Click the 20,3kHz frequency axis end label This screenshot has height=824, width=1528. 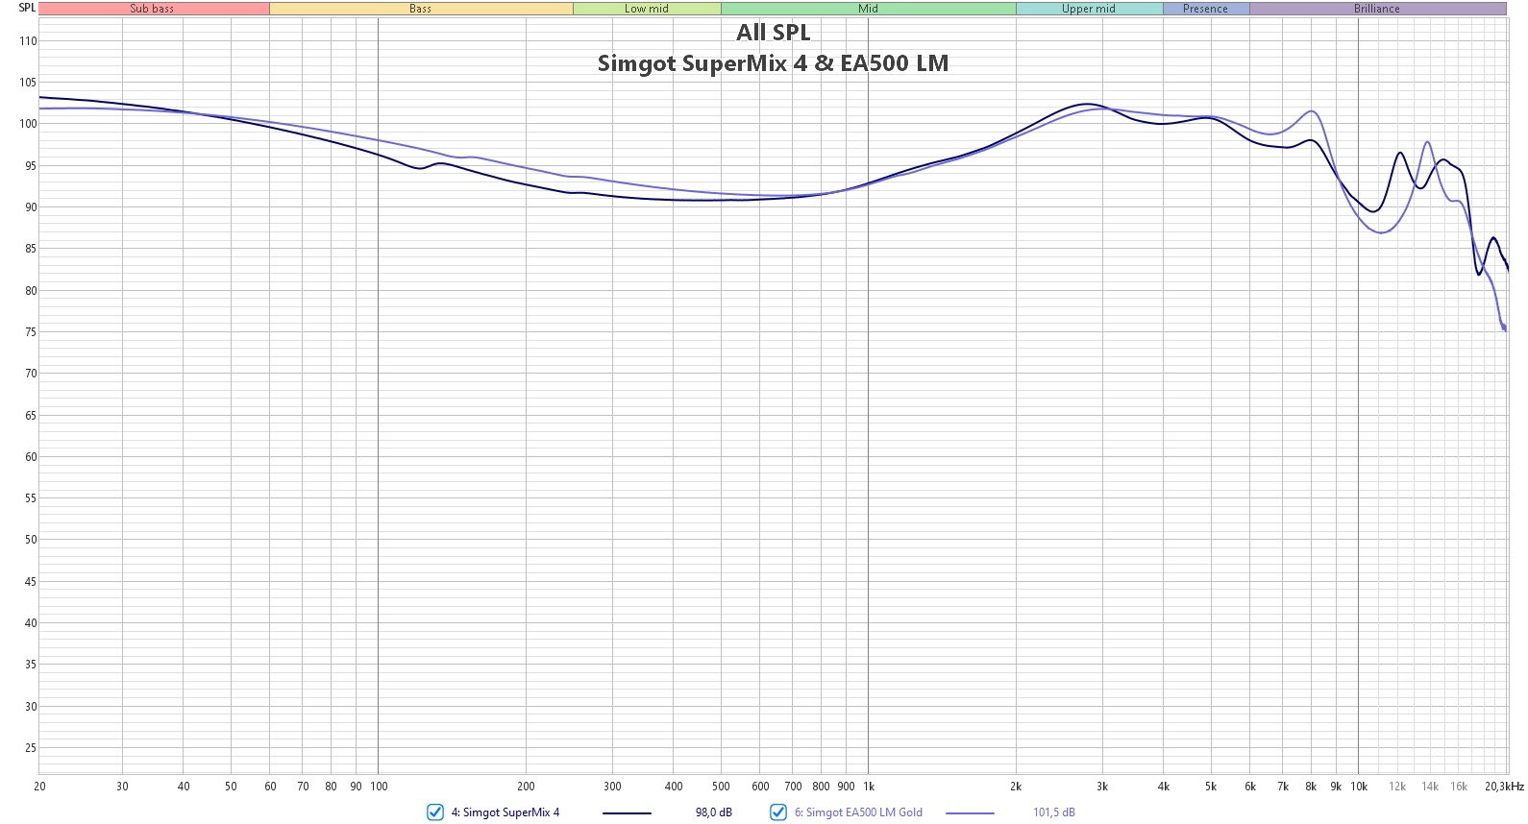point(1504,787)
